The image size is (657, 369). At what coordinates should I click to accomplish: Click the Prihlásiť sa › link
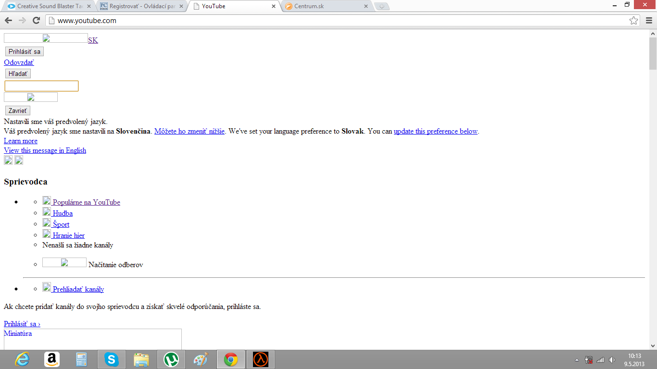(x=22, y=324)
